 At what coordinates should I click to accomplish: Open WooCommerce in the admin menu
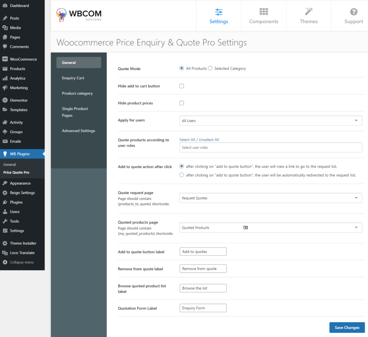[22, 59]
